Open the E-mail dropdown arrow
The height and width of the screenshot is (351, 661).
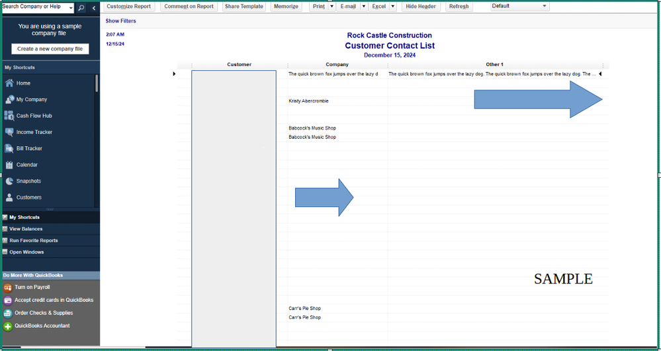pyautogui.click(x=363, y=7)
